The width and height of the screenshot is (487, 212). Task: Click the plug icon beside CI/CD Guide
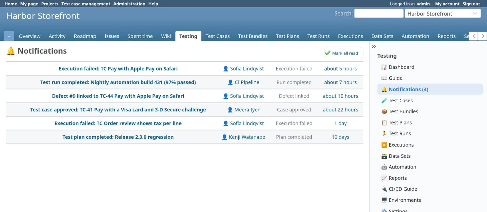[384, 189]
